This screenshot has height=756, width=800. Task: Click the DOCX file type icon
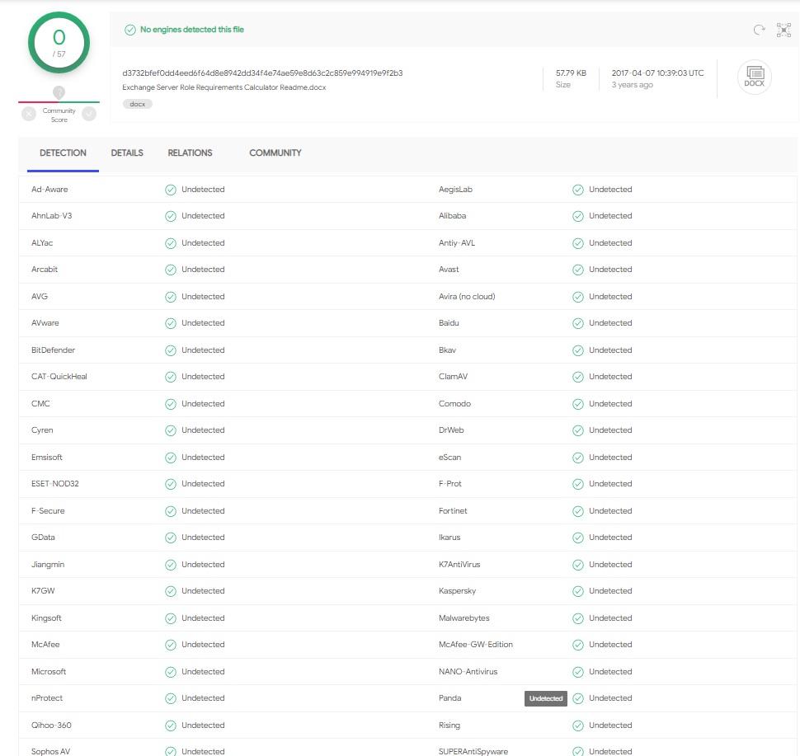(x=754, y=77)
